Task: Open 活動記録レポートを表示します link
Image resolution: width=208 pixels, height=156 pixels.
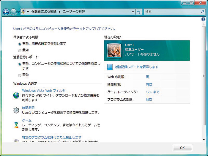Action: coord(136,67)
